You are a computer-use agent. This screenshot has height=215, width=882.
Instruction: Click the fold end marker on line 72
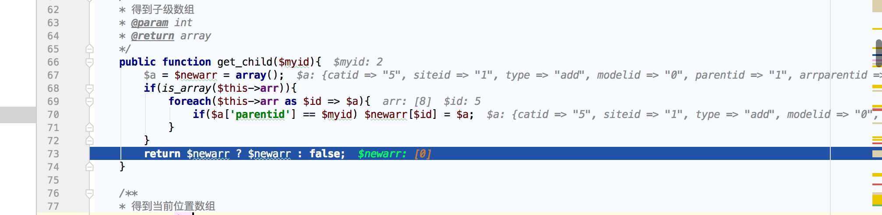click(x=89, y=141)
